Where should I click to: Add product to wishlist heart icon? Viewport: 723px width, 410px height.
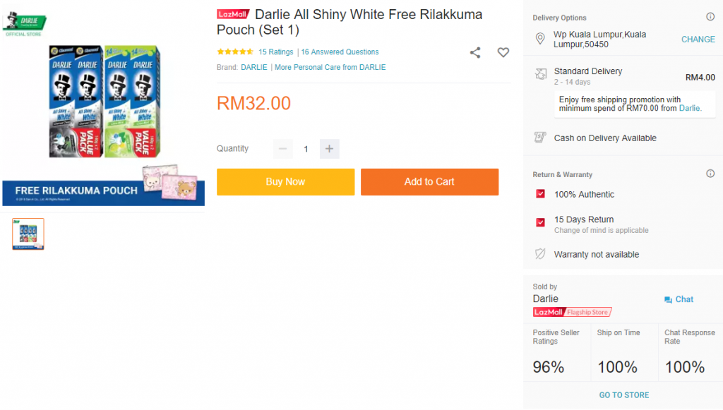click(x=503, y=52)
